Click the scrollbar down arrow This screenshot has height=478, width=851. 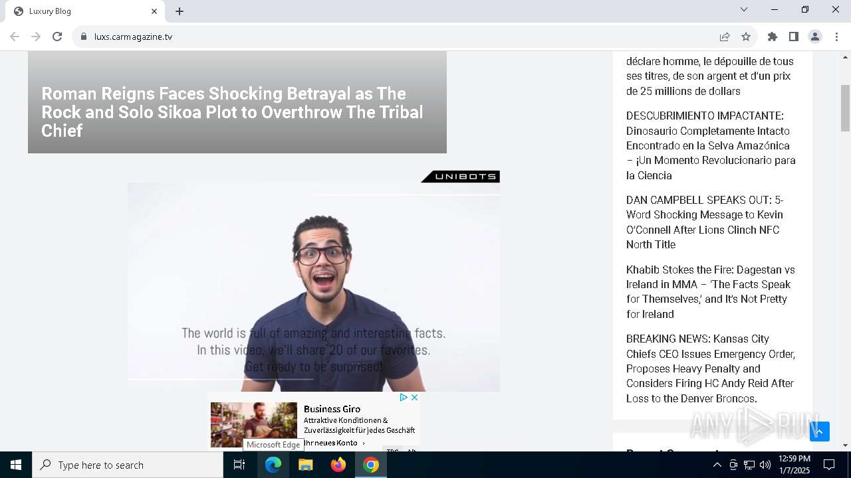click(846, 445)
